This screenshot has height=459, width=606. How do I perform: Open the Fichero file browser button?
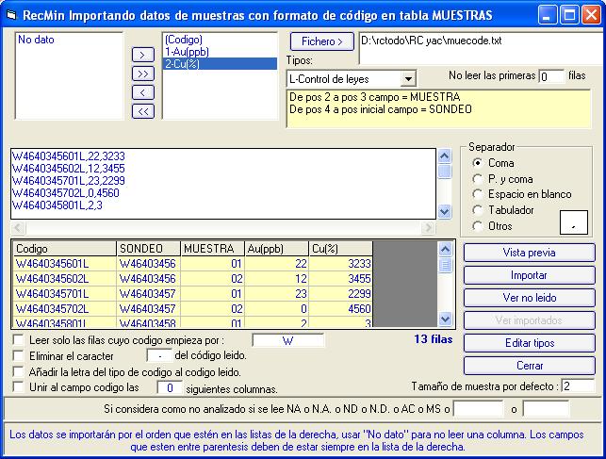(x=322, y=41)
